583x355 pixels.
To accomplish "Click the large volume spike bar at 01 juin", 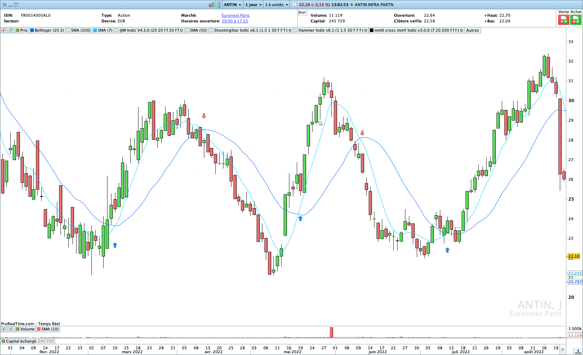I will 332,333.
